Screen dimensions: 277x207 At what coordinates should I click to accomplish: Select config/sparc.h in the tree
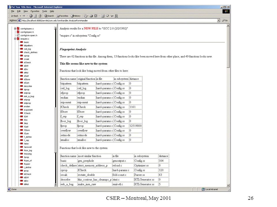[x=27, y=32]
